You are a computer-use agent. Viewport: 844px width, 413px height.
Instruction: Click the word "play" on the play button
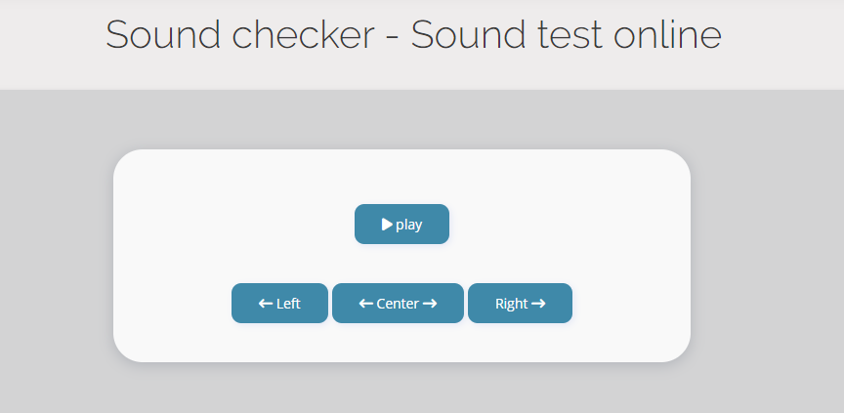pyautogui.click(x=409, y=225)
